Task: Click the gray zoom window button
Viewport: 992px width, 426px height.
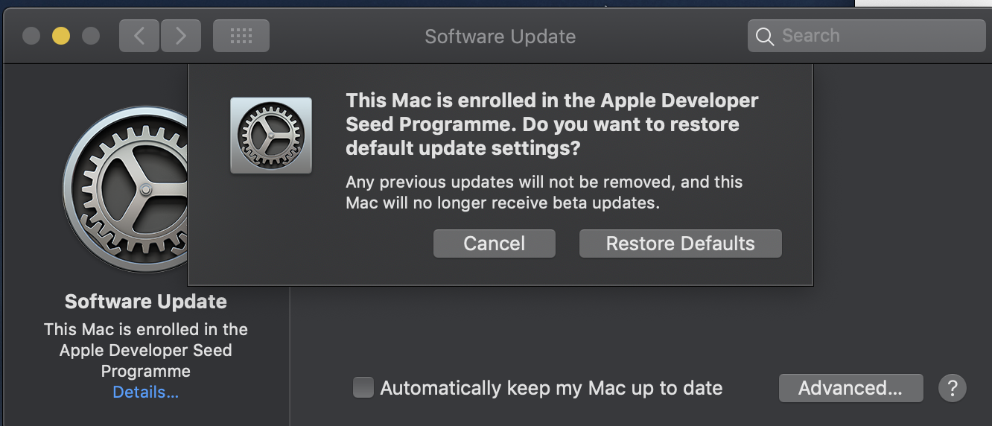Action: 91,36
